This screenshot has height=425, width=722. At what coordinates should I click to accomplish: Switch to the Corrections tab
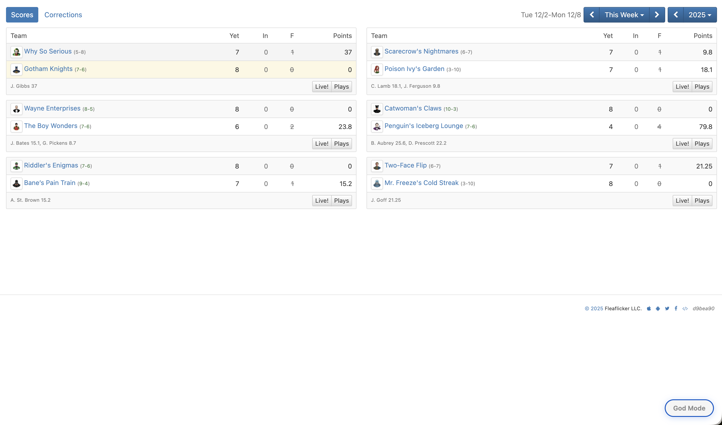click(63, 14)
